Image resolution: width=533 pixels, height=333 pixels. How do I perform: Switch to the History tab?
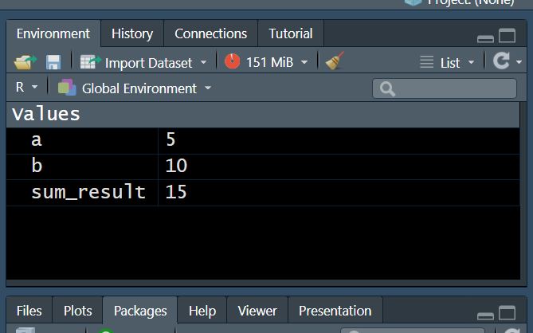coord(132,33)
